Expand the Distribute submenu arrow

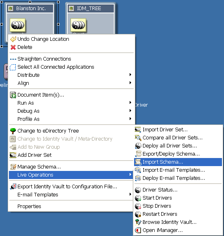coord(130,75)
